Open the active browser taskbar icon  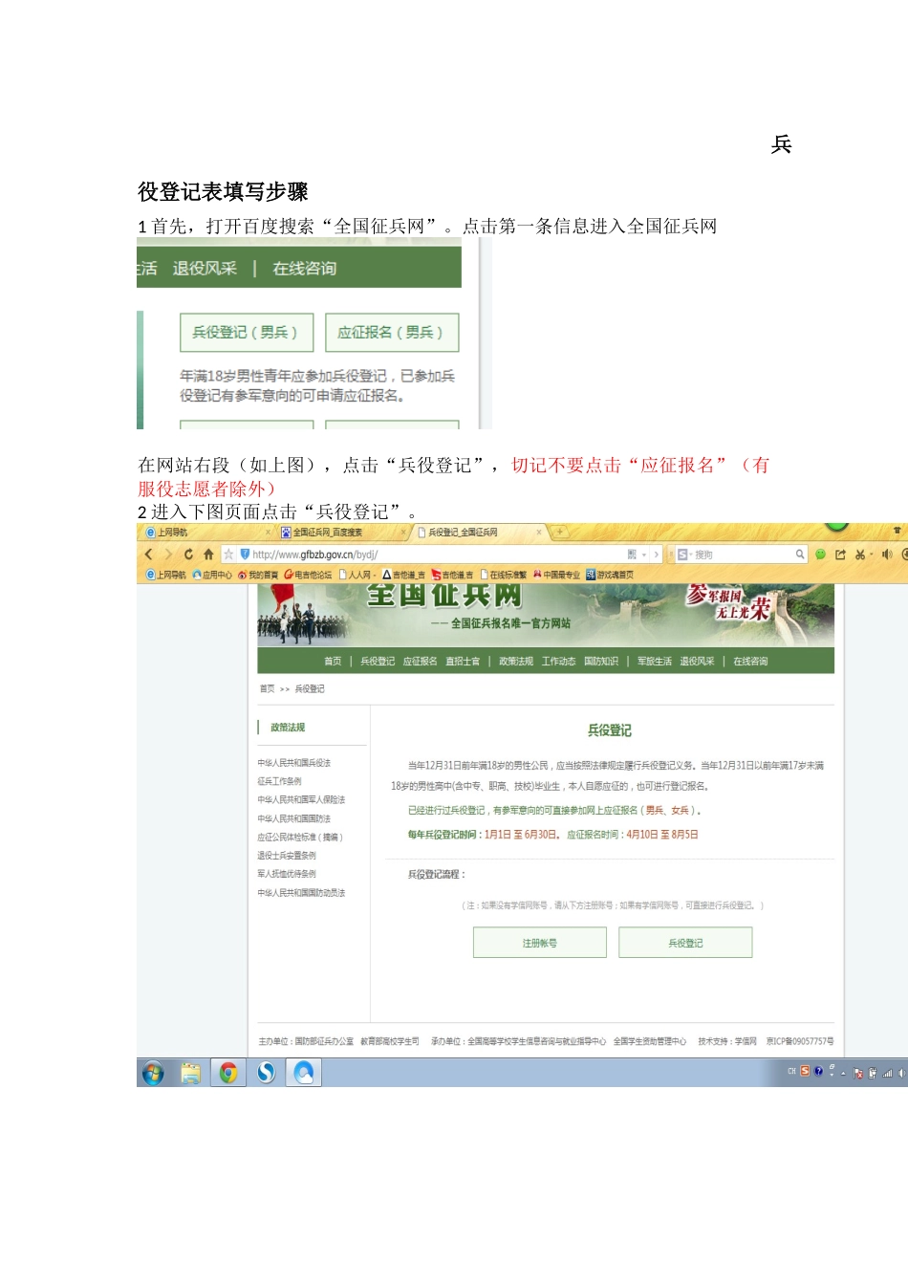coord(304,1073)
